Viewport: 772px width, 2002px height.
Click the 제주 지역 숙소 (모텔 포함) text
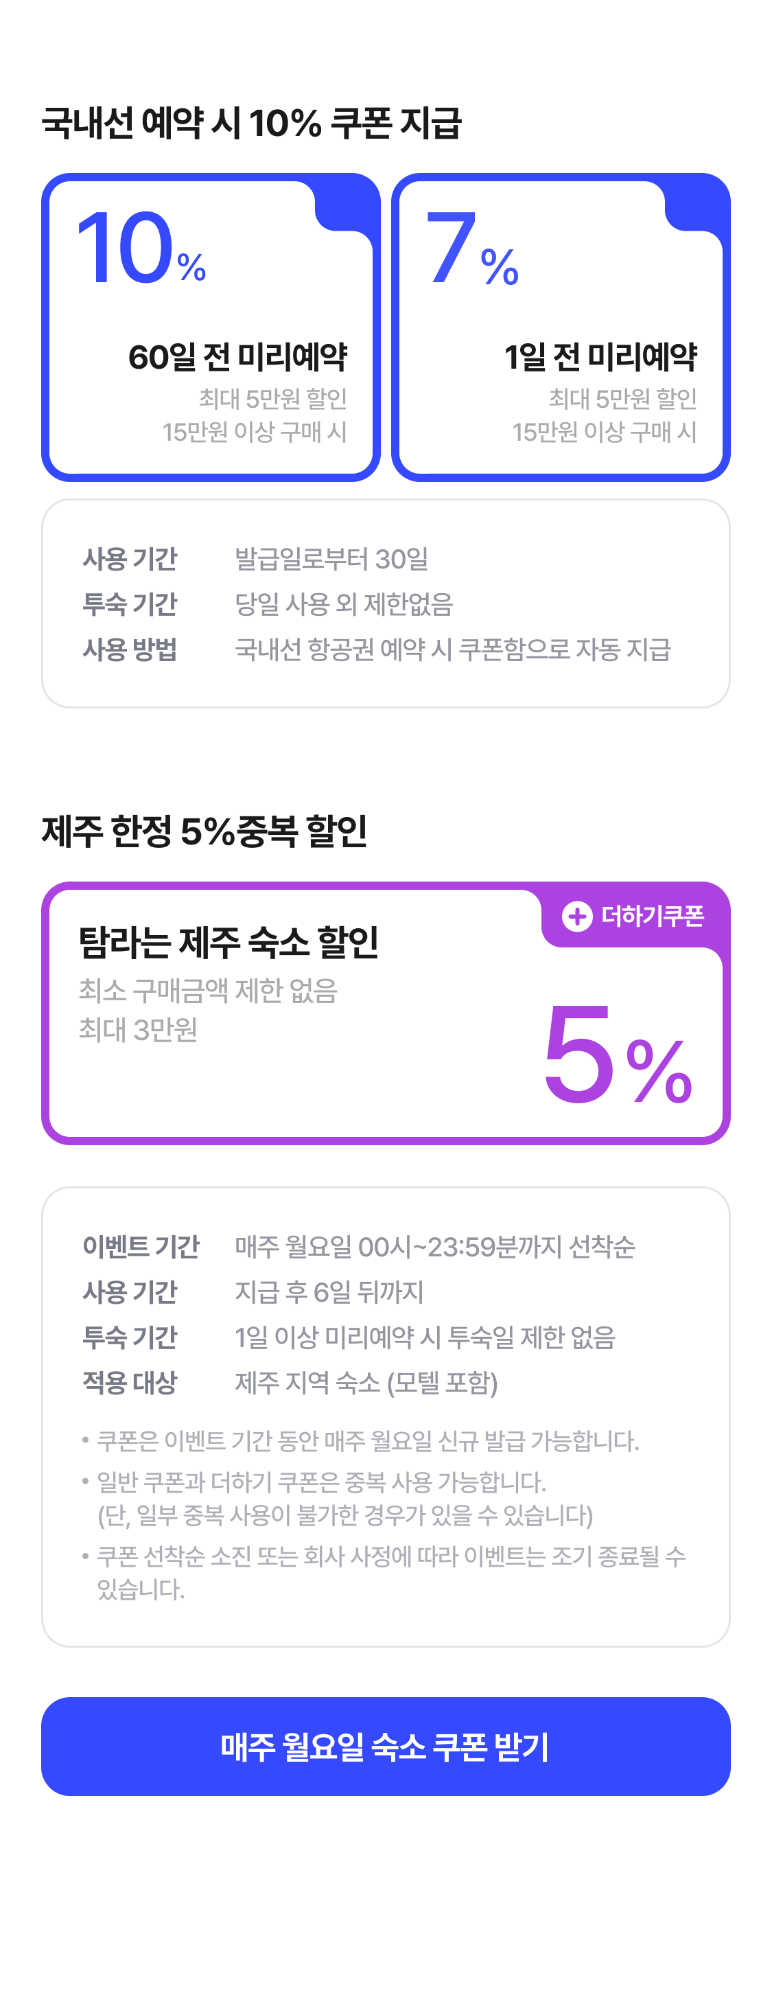click(x=366, y=1382)
